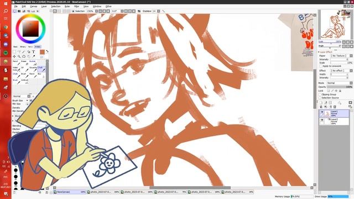This screenshot has width=354, height=199.
Task: Open the straight line drawing mode icon
Action: (164, 11)
